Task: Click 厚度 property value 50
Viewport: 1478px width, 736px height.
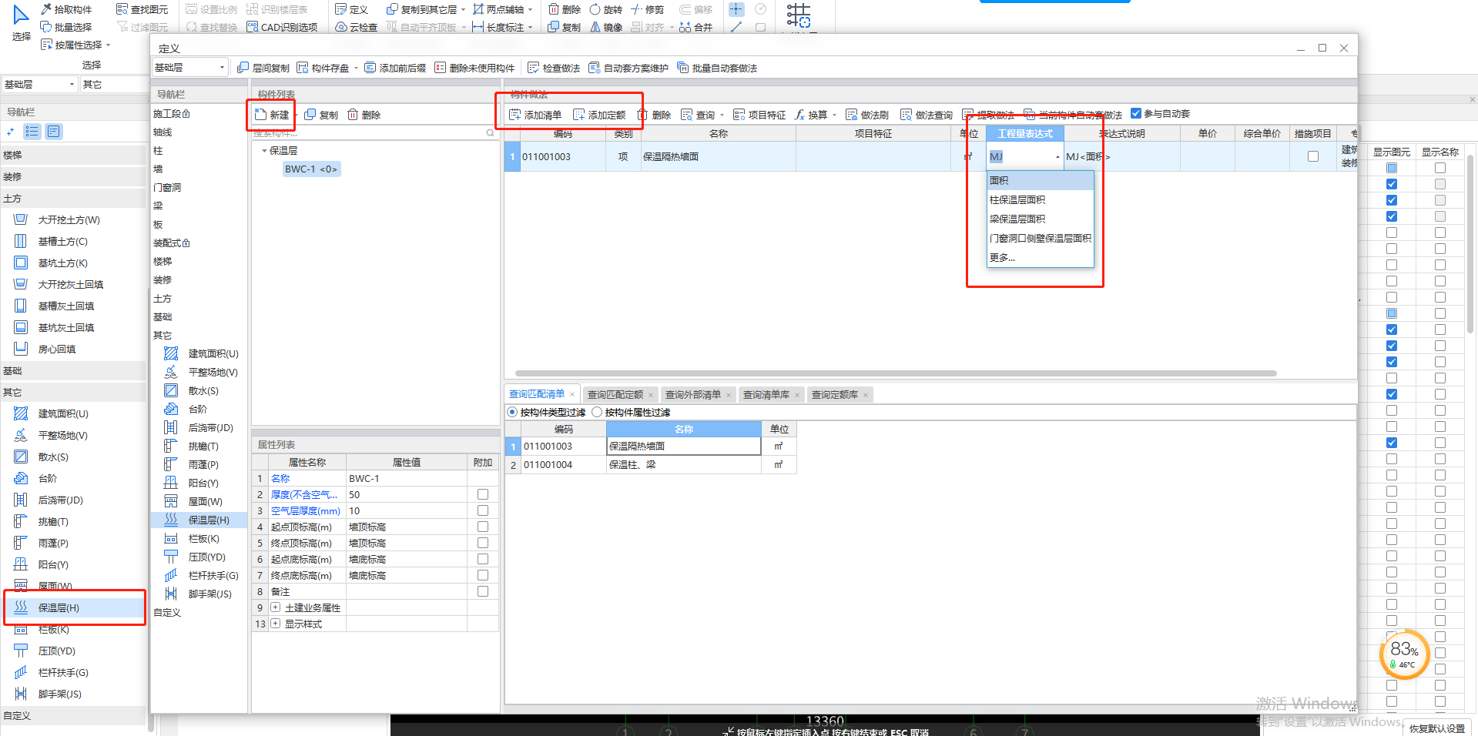Action: click(406, 494)
